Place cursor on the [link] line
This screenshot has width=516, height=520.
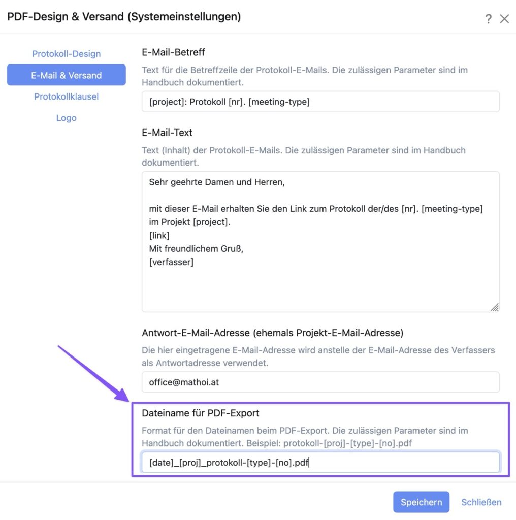point(159,236)
